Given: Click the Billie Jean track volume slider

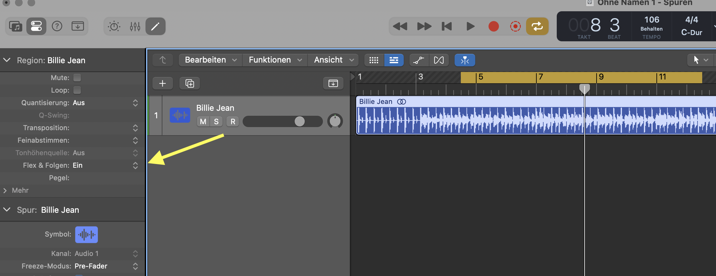Looking at the screenshot, I should 283,121.
